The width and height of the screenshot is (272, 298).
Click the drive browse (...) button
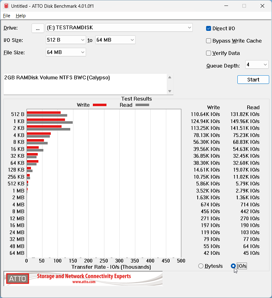pyautogui.click(x=38, y=28)
